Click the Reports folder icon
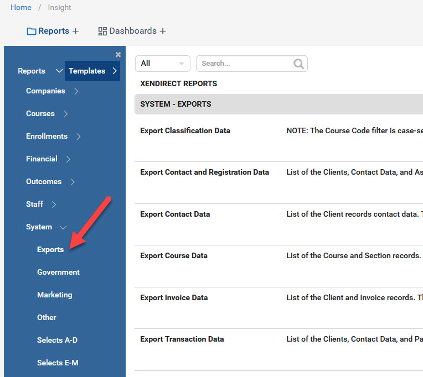Screen dimensions: 423x377 click(x=32, y=32)
